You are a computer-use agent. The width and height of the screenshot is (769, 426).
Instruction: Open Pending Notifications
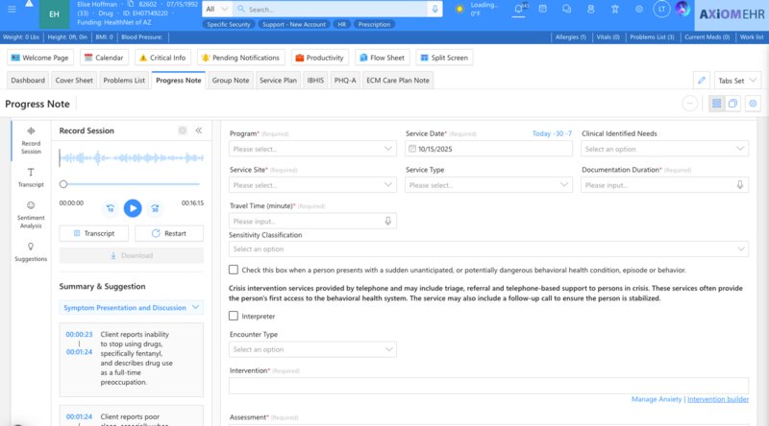pos(241,58)
